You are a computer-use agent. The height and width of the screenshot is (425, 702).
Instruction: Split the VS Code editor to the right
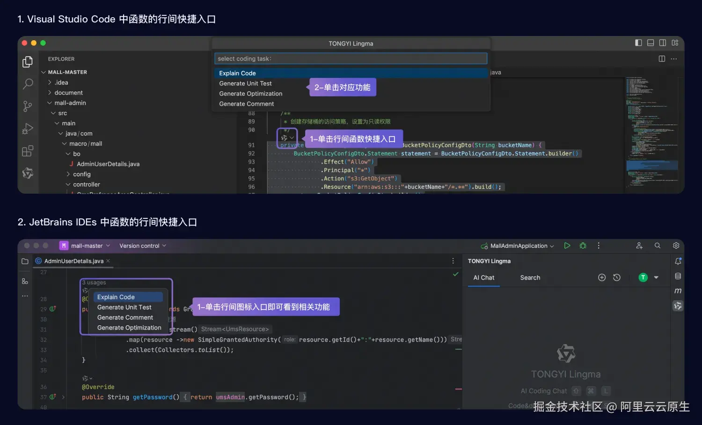(x=662, y=58)
